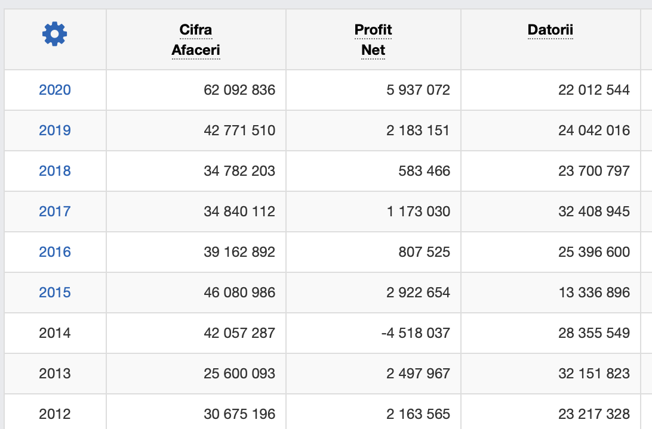This screenshot has height=429, width=652.
Task: Click the 2020 turnover value 62 092 836
Action: pyautogui.click(x=239, y=90)
